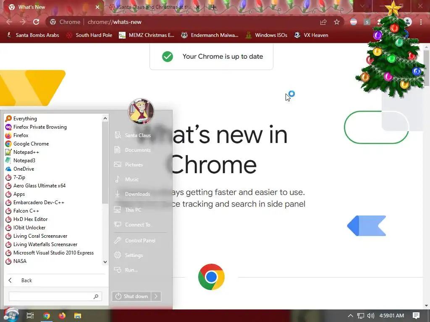The height and width of the screenshot is (322, 430).
Task: Open Notepad++ in the start menu
Action: [53, 152]
